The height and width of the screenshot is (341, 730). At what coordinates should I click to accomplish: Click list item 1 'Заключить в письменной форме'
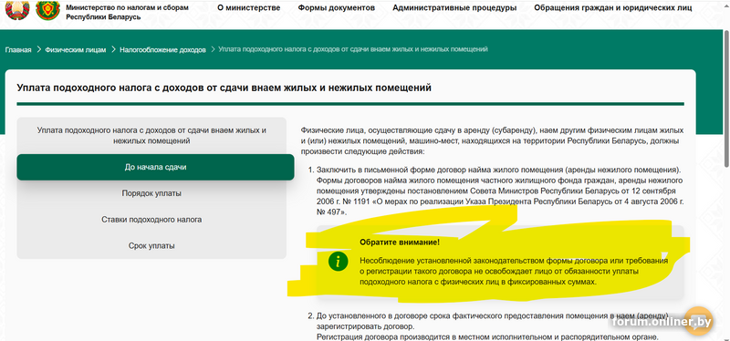tap(500, 191)
